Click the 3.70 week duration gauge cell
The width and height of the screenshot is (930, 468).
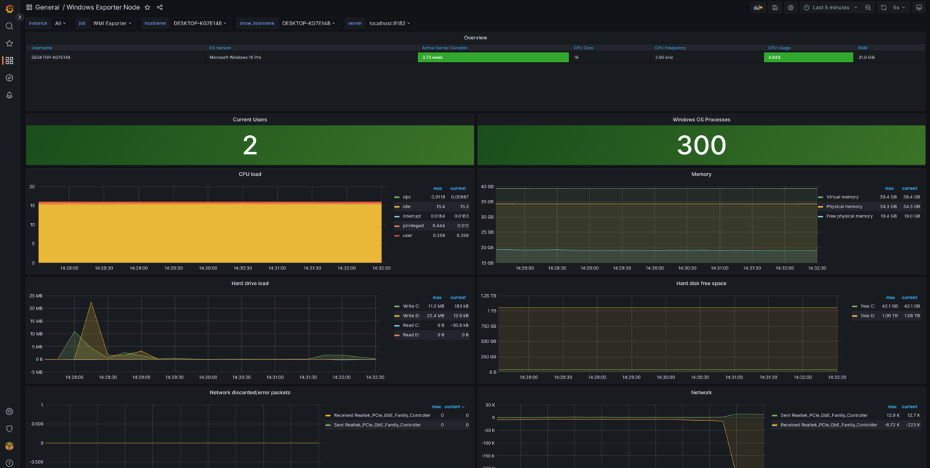tap(493, 57)
